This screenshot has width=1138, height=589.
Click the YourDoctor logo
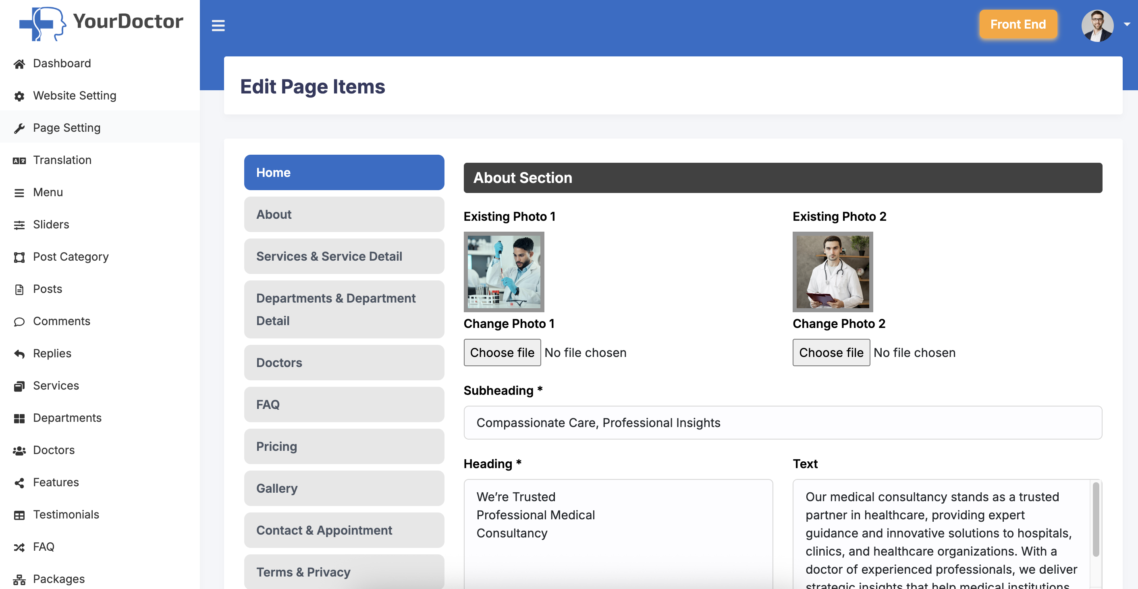[x=101, y=23]
